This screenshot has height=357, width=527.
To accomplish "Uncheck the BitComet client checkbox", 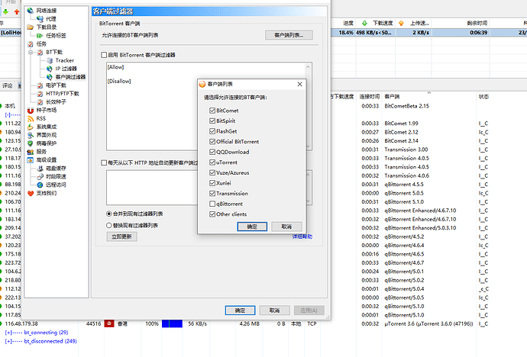I will click(x=212, y=111).
